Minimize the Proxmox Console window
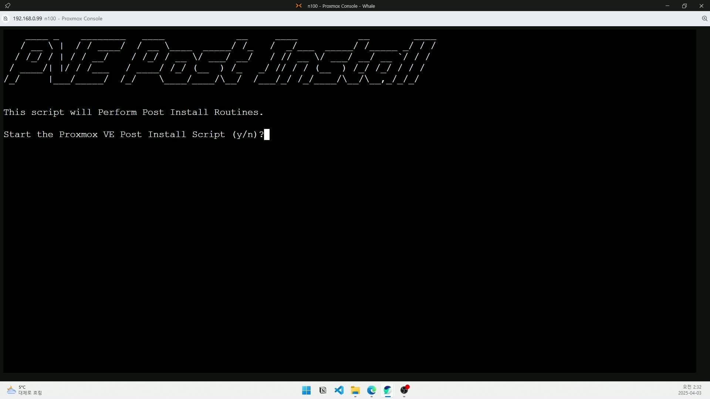This screenshot has height=399, width=710. [667, 6]
